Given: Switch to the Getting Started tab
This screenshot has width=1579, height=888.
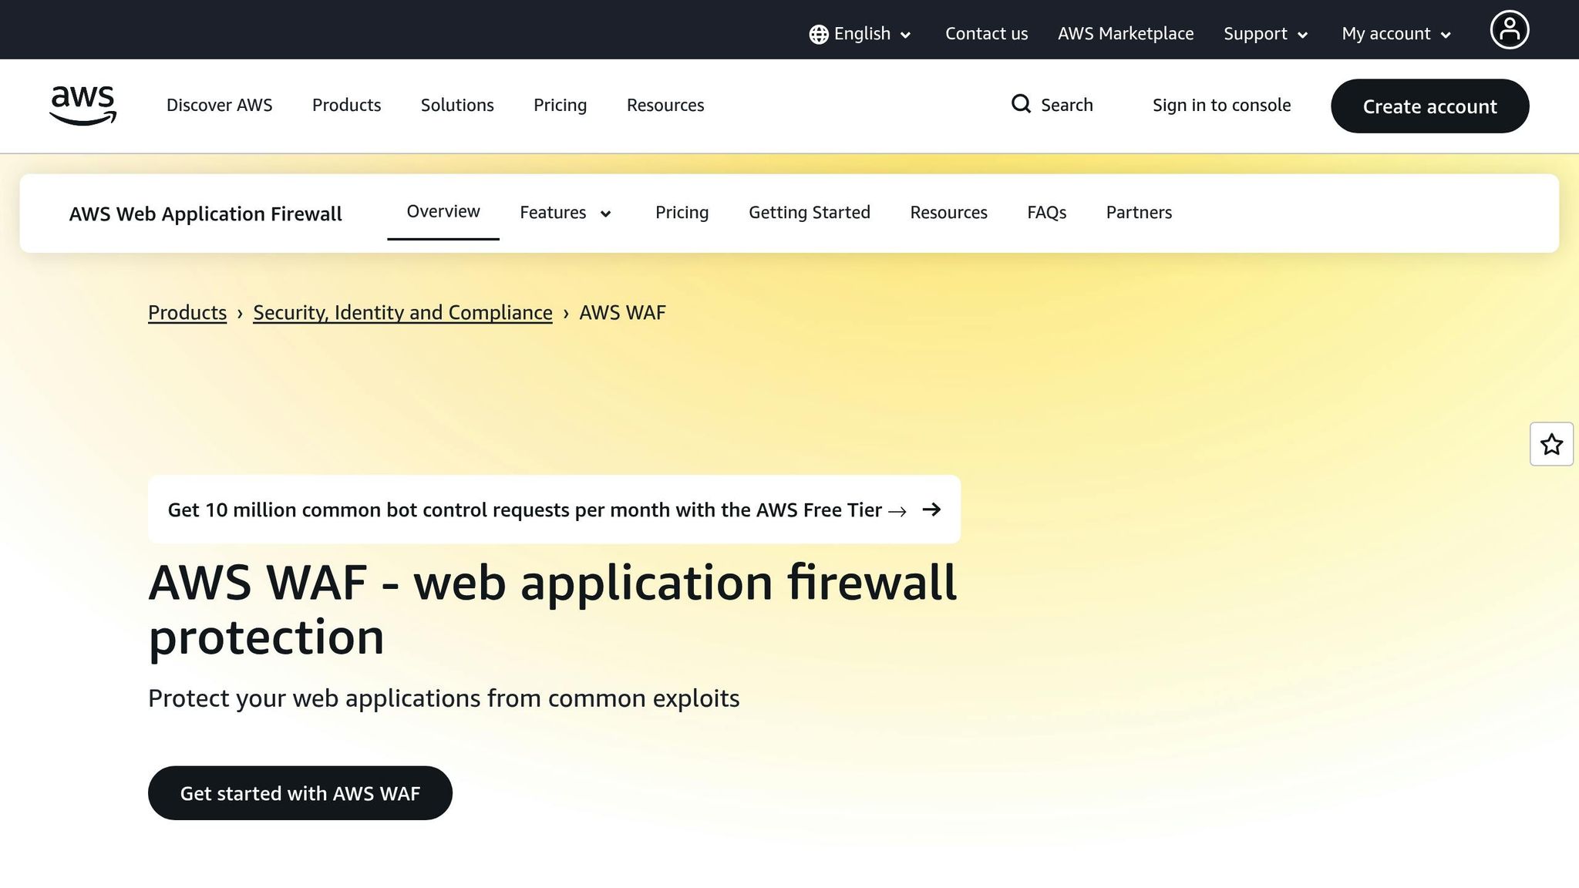Looking at the screenshot, I should click(x=809, y=212).
